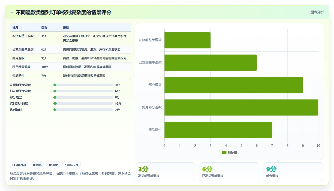The image size is (334, 191).
Task: Click the 已发货整单退款 progress bar
Action: (x=83, y=91)
